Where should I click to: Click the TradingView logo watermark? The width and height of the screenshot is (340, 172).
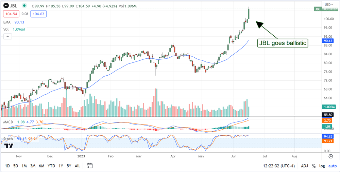click(9, 146)
